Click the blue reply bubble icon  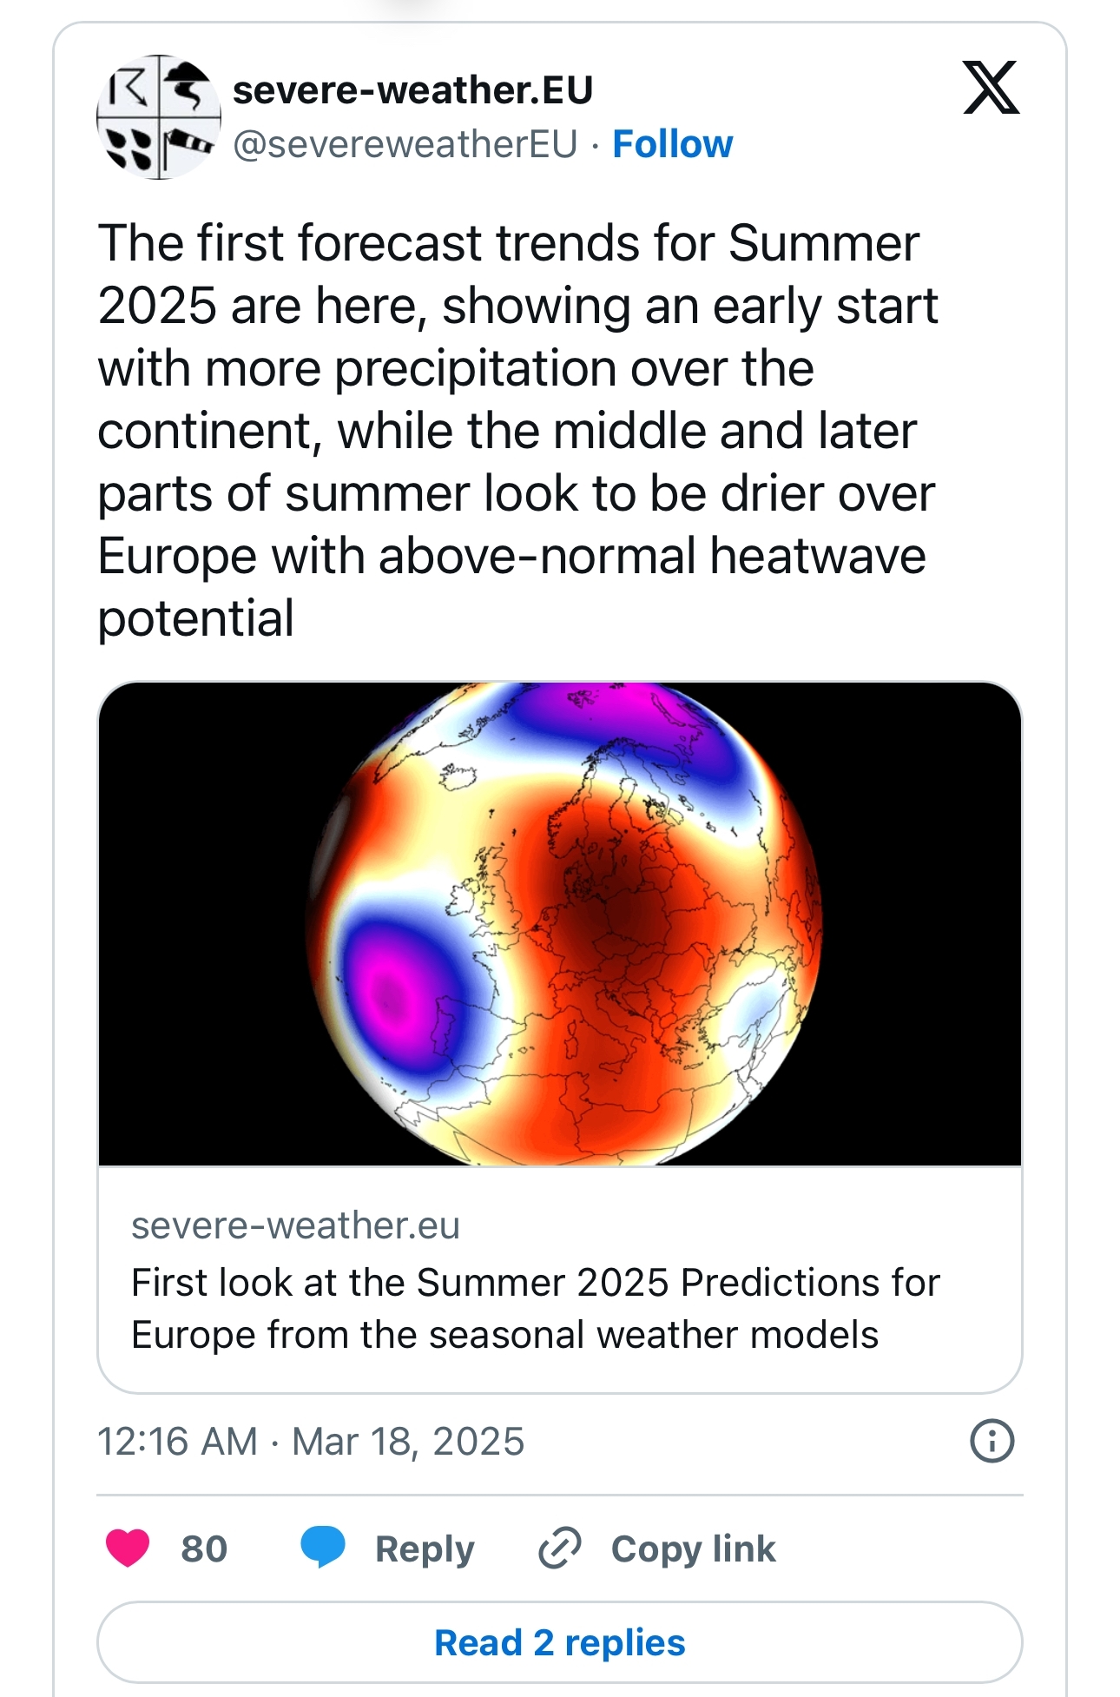(x=323, y=1548)
